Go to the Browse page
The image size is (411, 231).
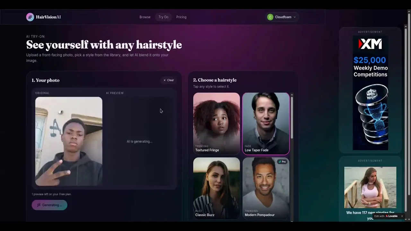coord(145,17)
